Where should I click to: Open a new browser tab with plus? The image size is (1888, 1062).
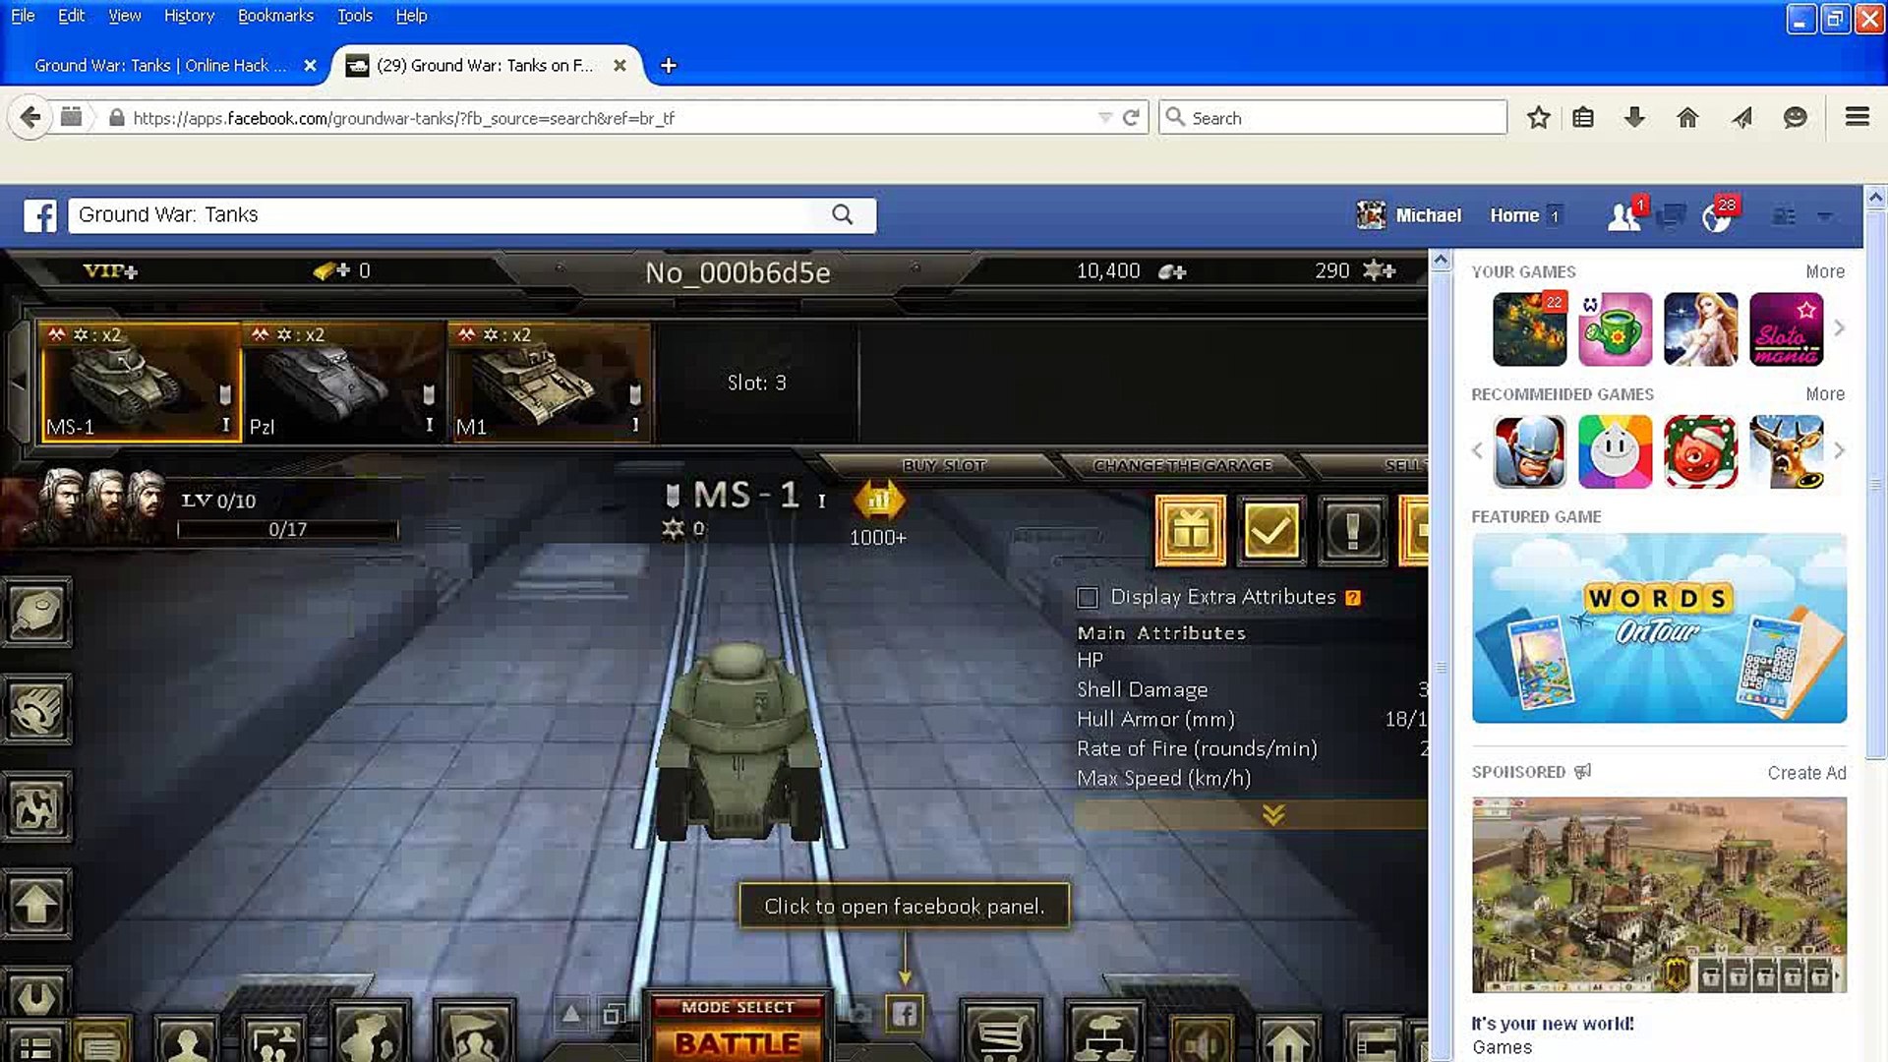(669, 65)
